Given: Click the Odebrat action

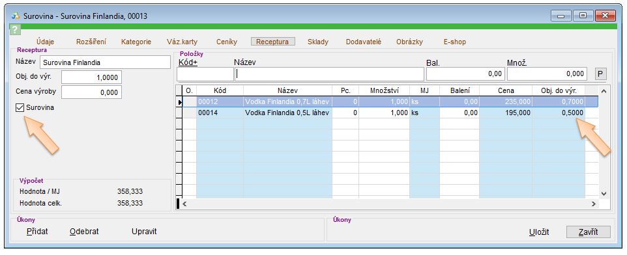Looking at the screenshot, I should [x=84, y=232].
